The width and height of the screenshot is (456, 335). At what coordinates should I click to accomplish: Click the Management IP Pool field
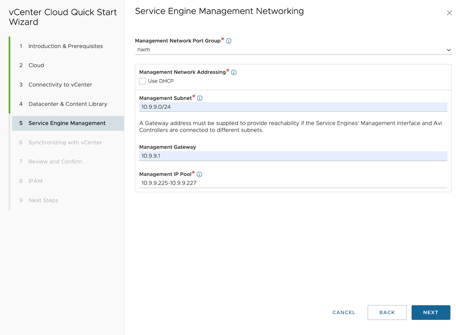pyautogui.click(x=293, y=183)
